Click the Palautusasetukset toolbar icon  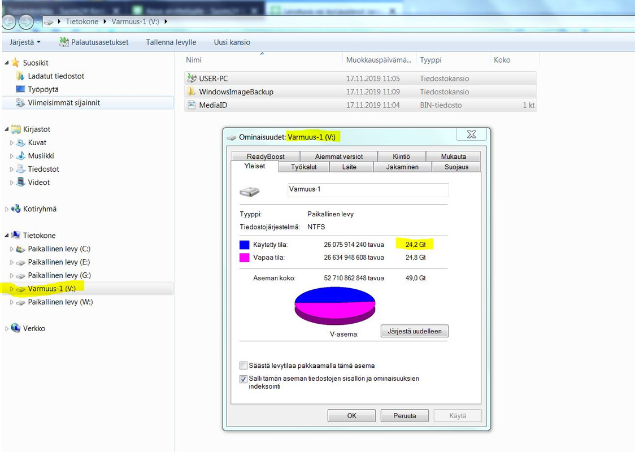(64, 42)
